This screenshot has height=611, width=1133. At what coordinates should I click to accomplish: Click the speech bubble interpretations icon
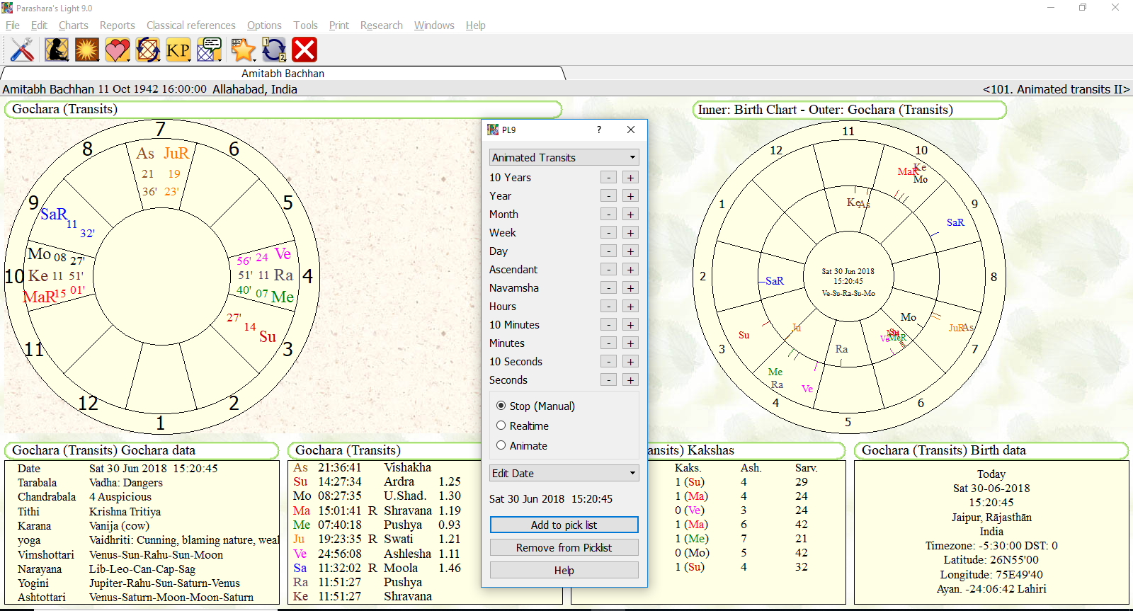coord(210,50)
